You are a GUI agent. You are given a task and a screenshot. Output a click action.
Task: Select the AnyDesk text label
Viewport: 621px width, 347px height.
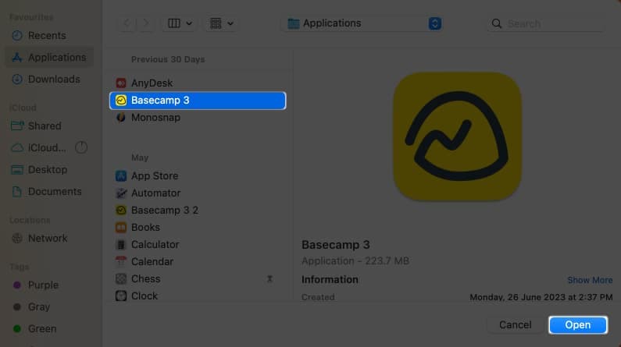(x=152, y=83)
